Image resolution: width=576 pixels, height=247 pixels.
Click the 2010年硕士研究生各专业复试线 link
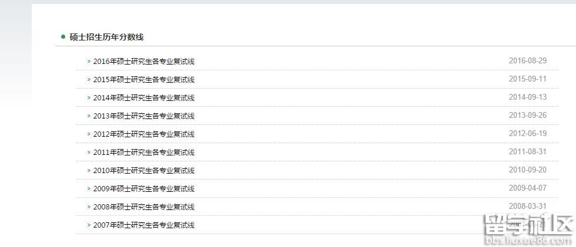click(x=143, y=170)
